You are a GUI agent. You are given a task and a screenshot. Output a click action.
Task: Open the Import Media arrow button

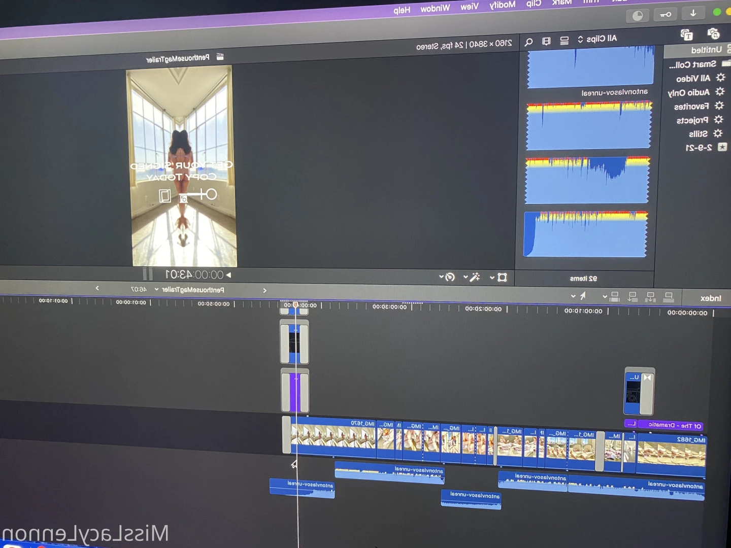pos(693,13)
